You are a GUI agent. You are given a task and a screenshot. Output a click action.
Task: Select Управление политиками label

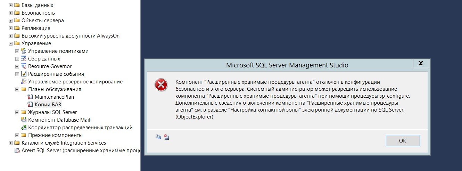click(58, 51)
